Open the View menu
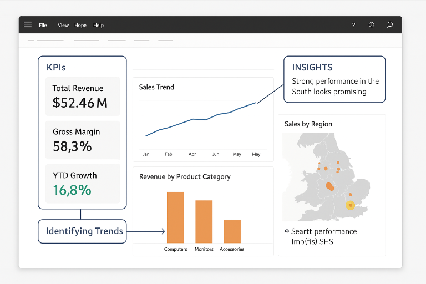426x284 pixels. click(63, 25)
